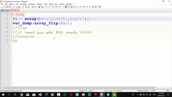
Task: Show the Document Map panel icon
Action: coord(71,7)
